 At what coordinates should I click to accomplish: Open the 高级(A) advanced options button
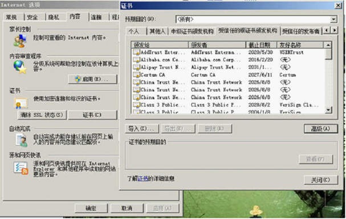320,129
